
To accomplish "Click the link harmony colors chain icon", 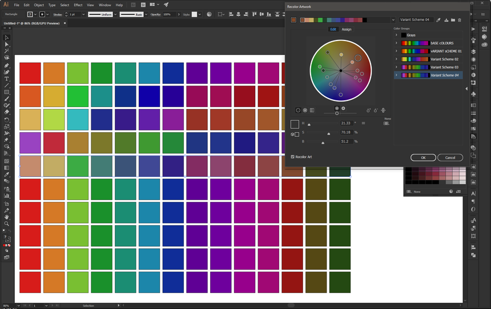I will click(383, 110).
